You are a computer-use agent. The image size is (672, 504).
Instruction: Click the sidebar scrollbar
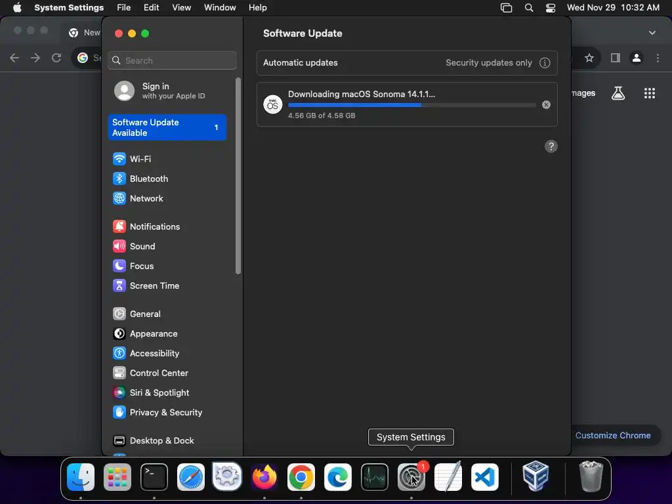point(238,176)
